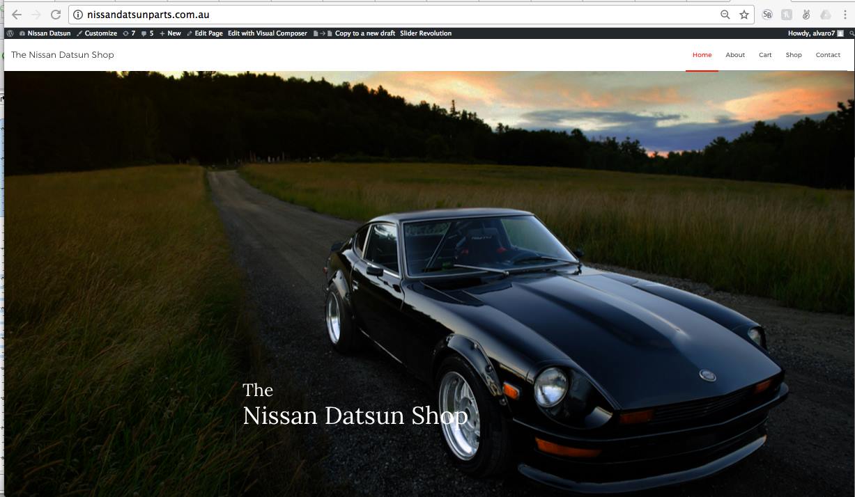The height and width of the screenshot is (497, 855).
Task: Open the Chrome three-dot menu
Action: click(845, 15)
